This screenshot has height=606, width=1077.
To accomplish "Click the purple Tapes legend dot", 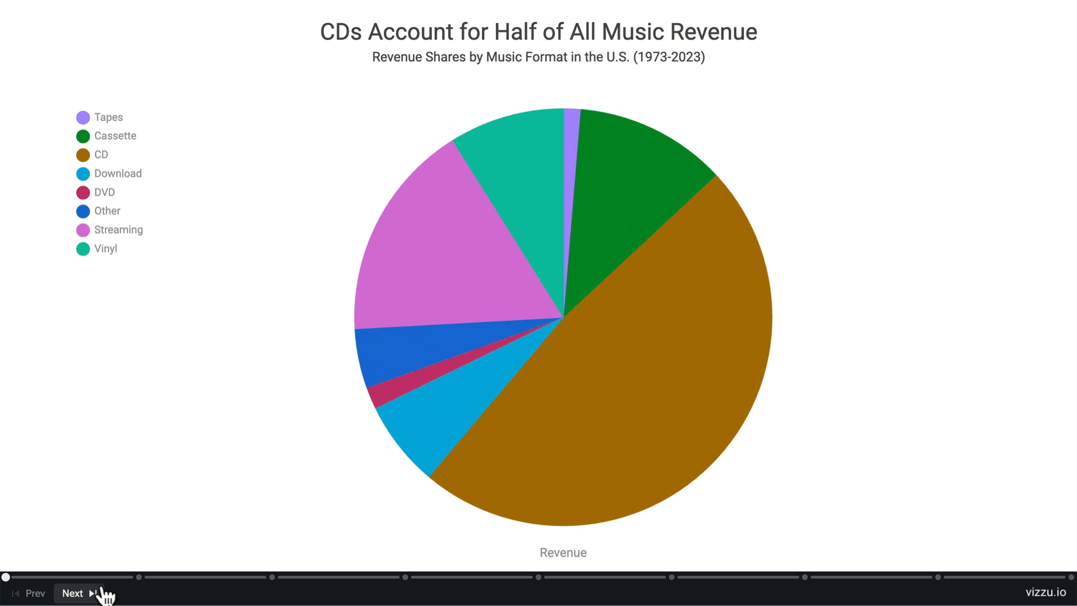I will click(x=83, y=117).
